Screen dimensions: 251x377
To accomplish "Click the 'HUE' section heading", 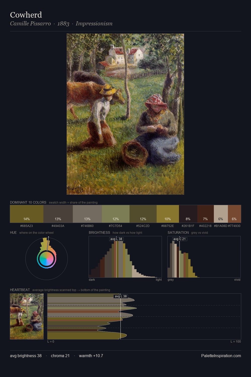I will tap(13, 232).
